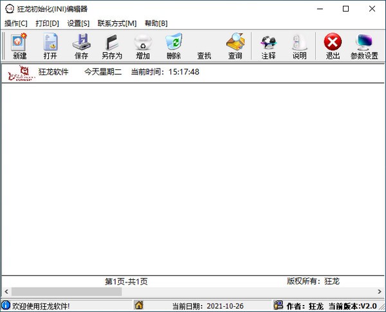Click the 当前版本:V2.0 status text
The height and width of the screenshot is (312, 386).
coord(353,306)
